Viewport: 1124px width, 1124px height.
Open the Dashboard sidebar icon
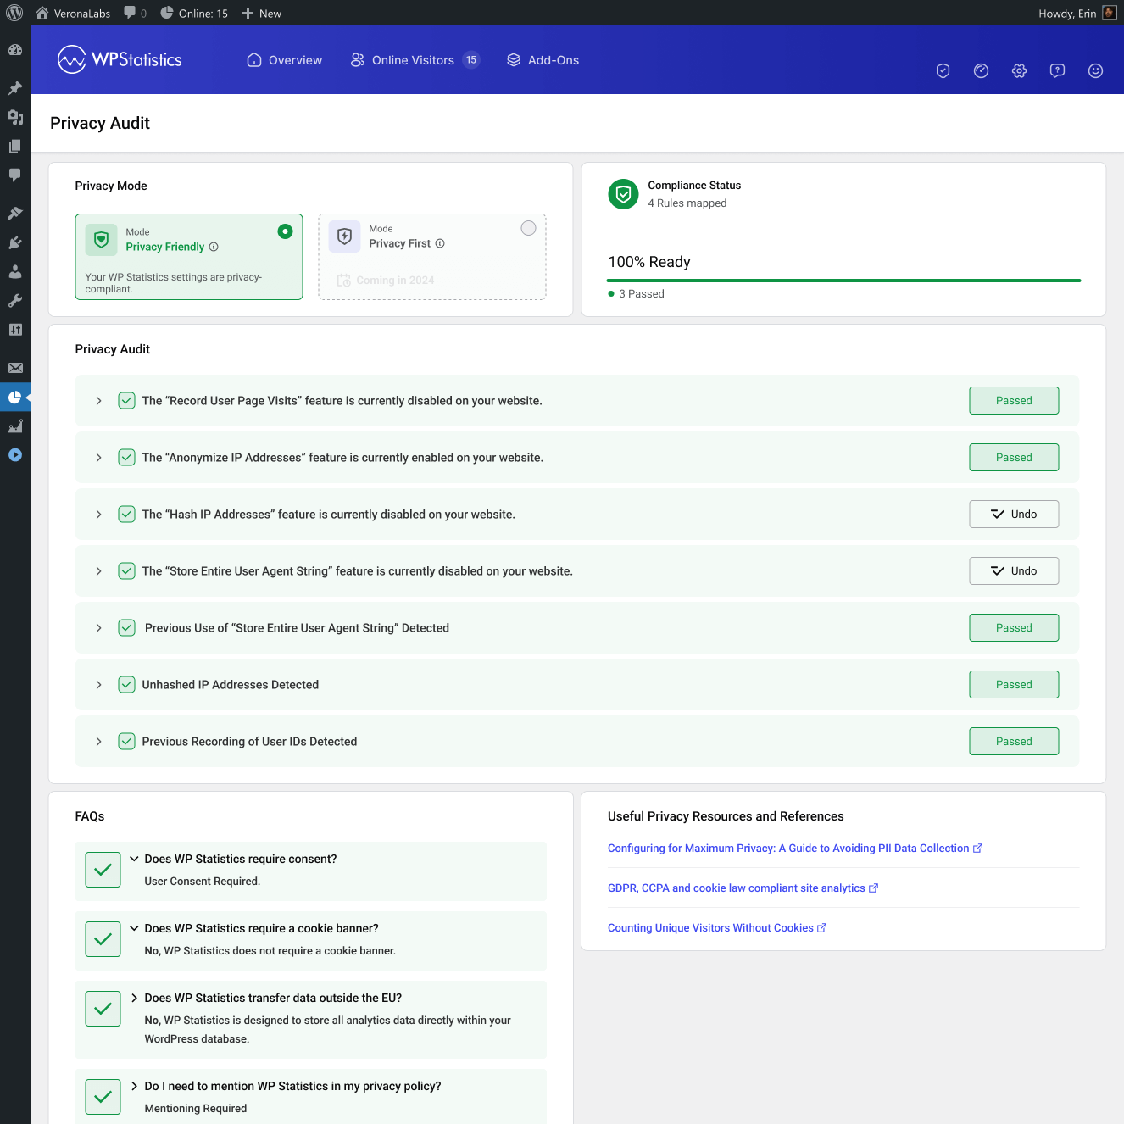pyautogui.click(x=15, y=49)
